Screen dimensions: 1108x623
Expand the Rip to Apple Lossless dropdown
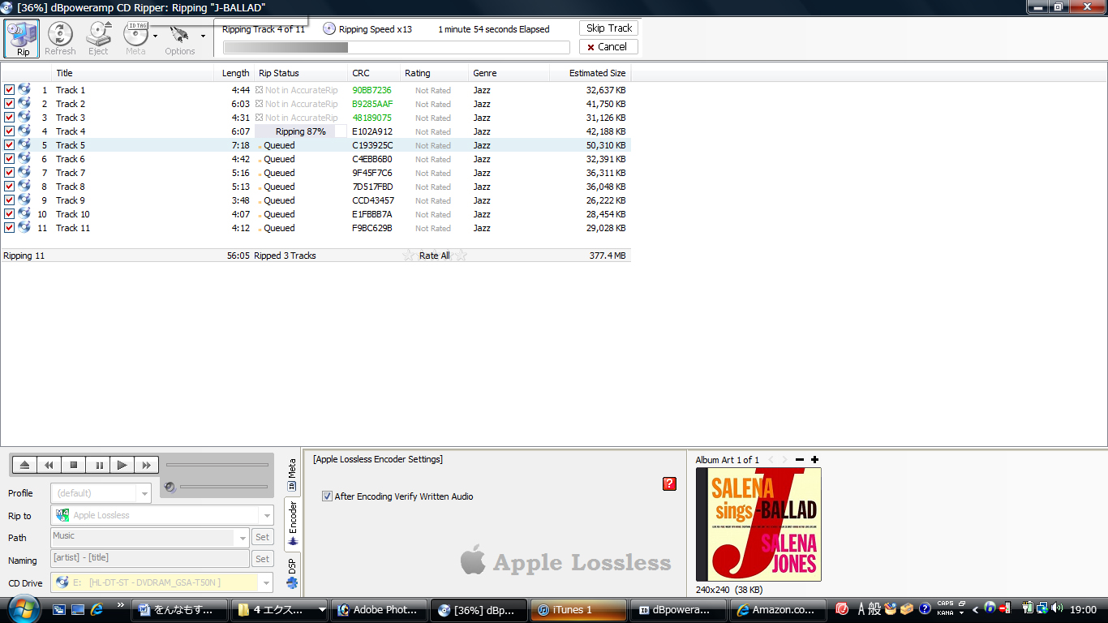click(266, 515)
